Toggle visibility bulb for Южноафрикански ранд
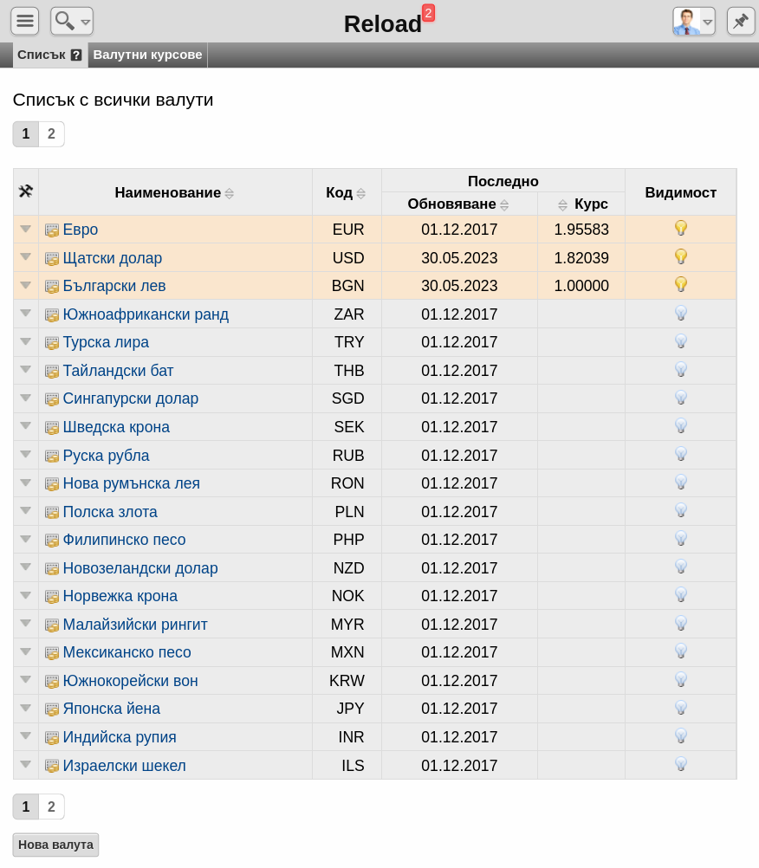 (681, 314)
